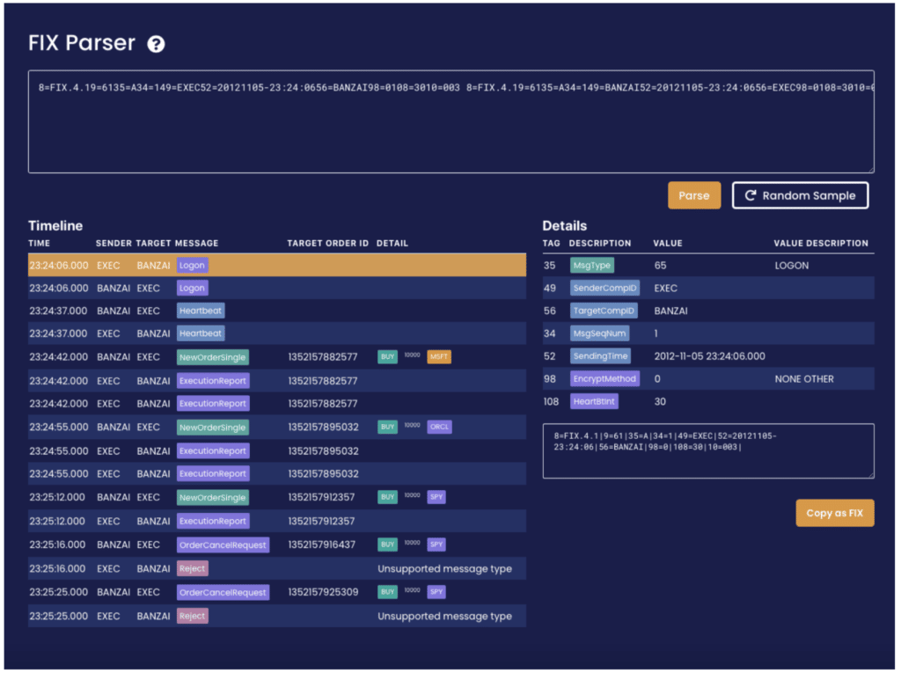Click the BUY badge for order 1352157882577
901x673 pixels.
388,357
